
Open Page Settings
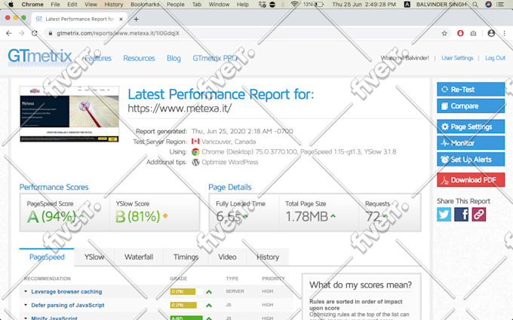(x=471, y=126)
